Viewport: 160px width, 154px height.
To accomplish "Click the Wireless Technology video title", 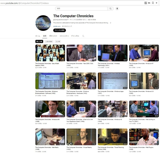I will [109, 65].
